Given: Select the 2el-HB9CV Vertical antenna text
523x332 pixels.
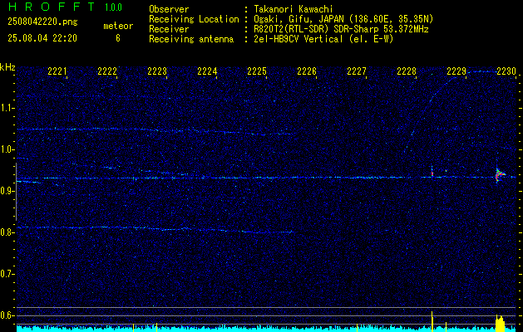Looking at the screenshot, I should point(323,39).
